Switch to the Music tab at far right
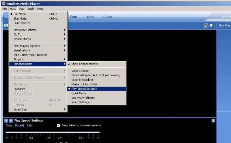 click(x=226, y=17)
